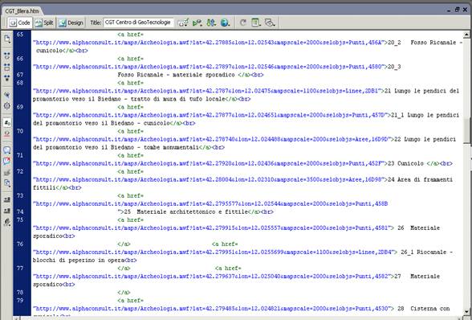Click the text '25 Materiale architettonico e fittile'
This screenshot has width=472, height=320.
pos(185,211)
